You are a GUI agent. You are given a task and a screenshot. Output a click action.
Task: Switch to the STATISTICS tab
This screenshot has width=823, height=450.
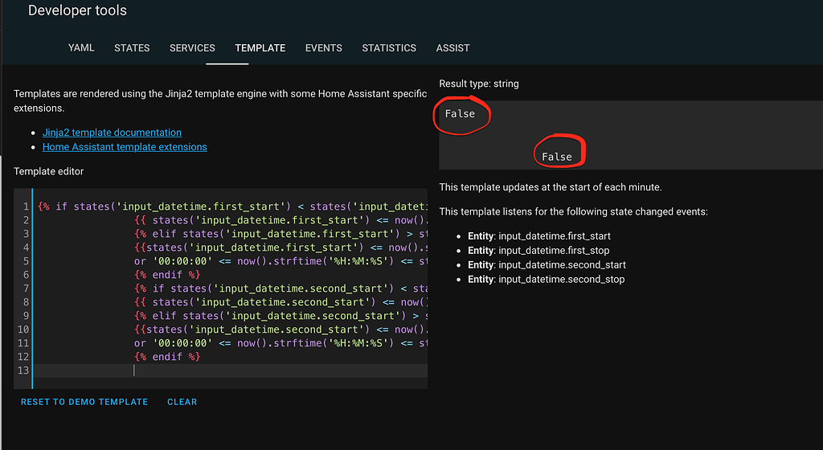point(389,48)
